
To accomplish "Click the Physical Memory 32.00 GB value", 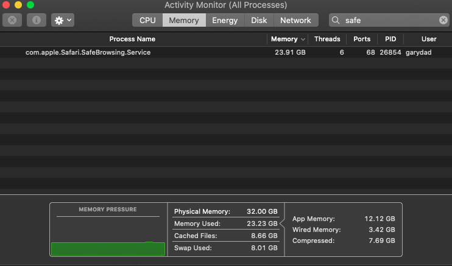I will [x=262, y=211].
